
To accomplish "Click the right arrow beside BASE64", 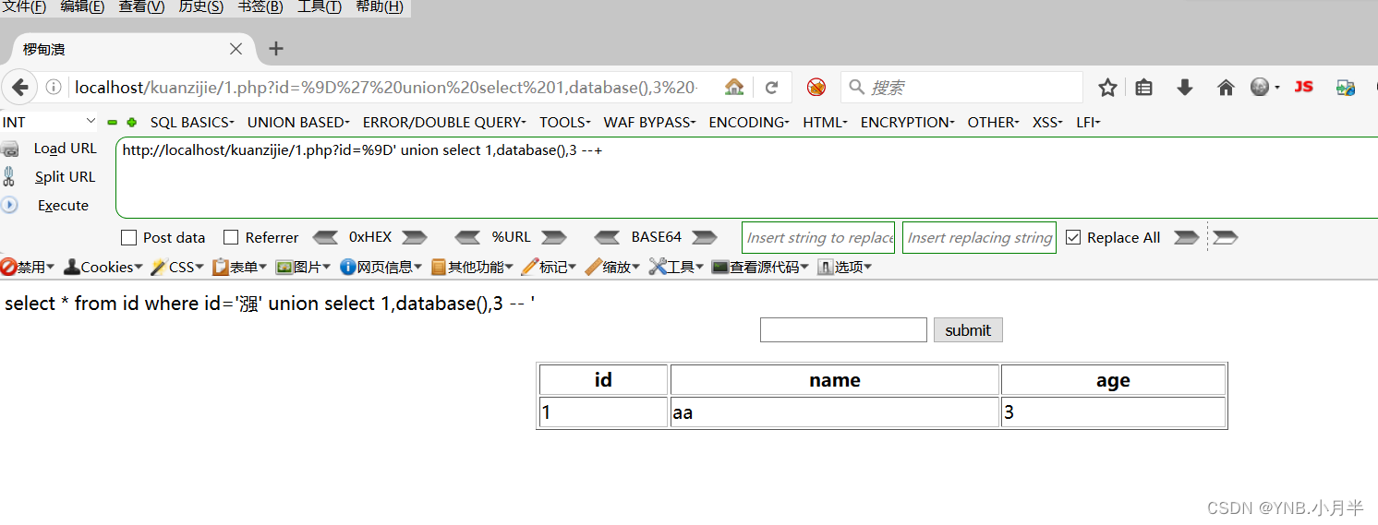I will click(x=705, y=237).
